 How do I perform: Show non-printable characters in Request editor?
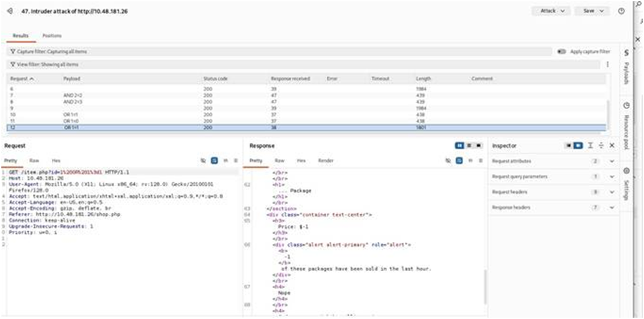coord(225,160)
